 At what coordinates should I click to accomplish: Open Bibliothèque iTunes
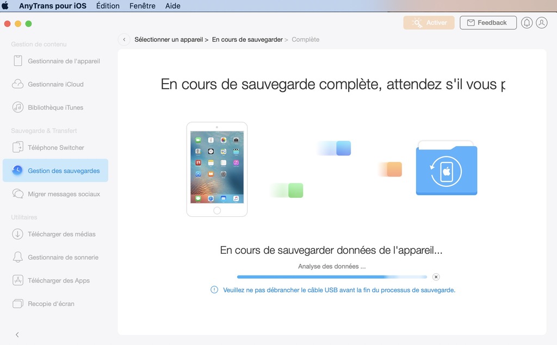55,107
